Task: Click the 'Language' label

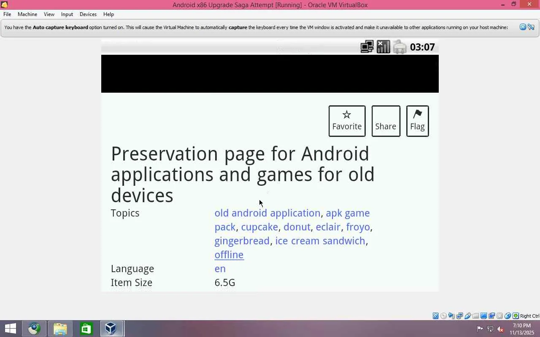Action: 132,269
